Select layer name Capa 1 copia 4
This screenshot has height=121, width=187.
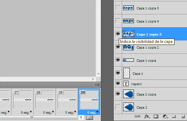tap(148, 21)
